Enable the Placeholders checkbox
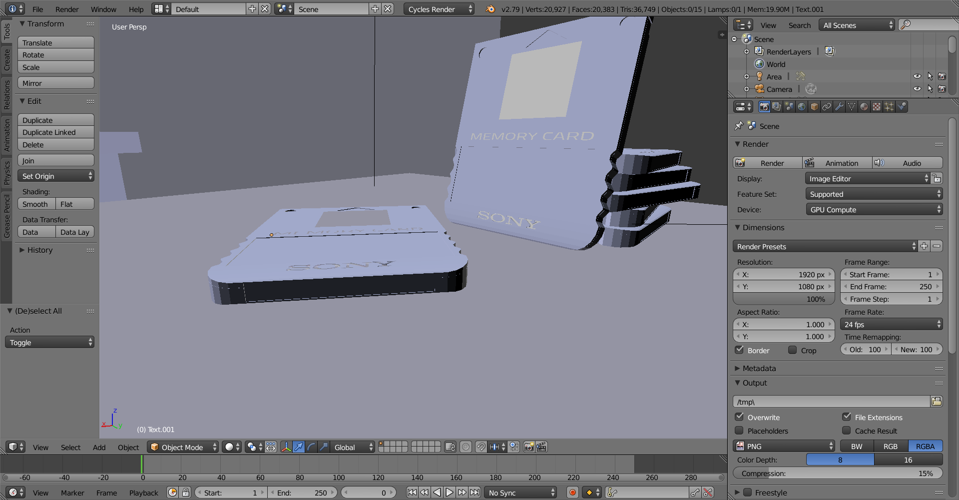This screenshot has width=959, height=500. pos(740,430)
